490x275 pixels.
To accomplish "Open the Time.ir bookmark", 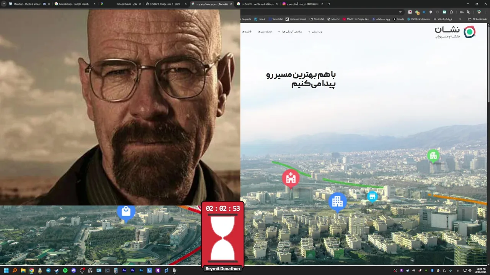I will click(260, 19).
